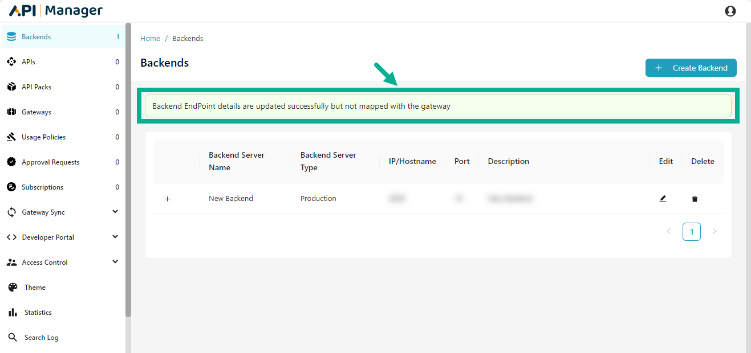Navigate to Home via breadcrumb link
This screenshot has height=353, width=751.
pyautogui.click(x=150, y=38)
